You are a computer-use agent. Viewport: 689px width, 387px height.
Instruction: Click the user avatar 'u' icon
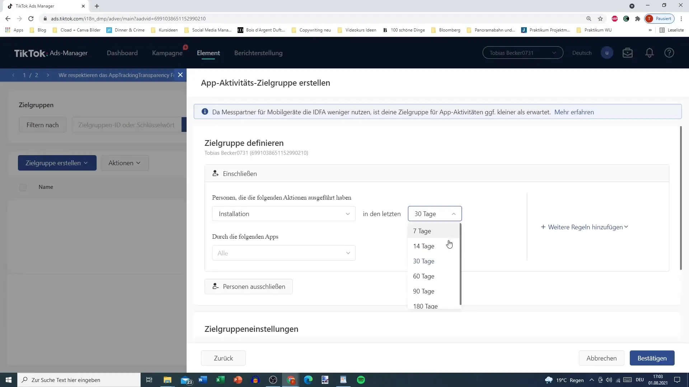point(607,53)
